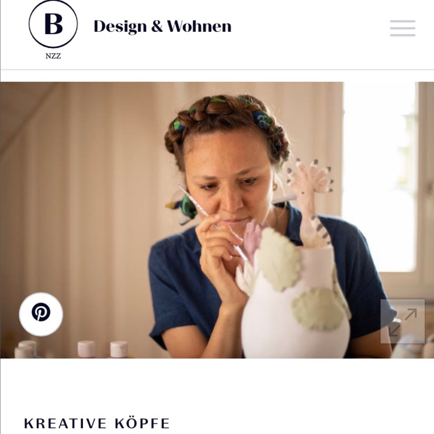Click the small paint bottles in the photo
Screen dimensions: 434x434
(72, 349)
